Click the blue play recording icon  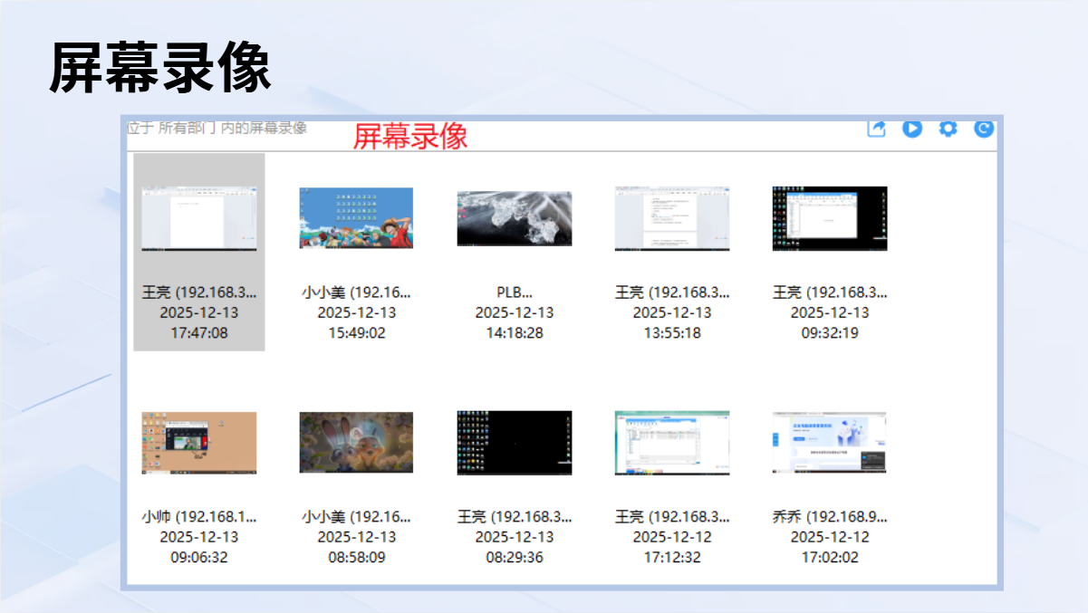coord(912,129)
